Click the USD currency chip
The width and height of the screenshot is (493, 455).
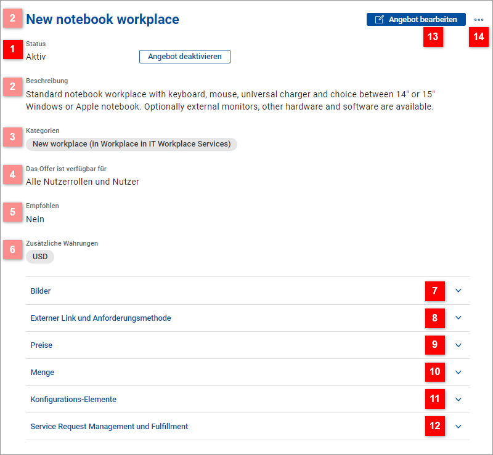[40, 257]
